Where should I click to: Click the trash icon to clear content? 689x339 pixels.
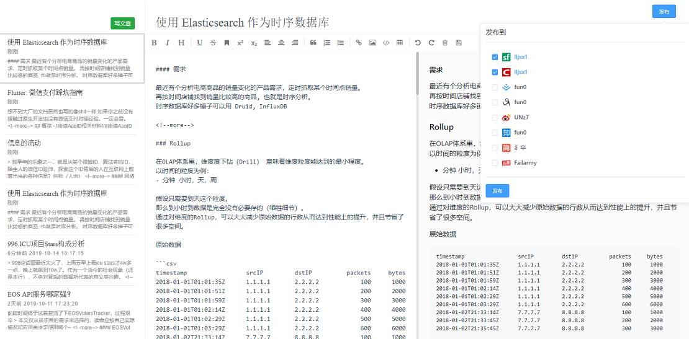pos(445,43)
